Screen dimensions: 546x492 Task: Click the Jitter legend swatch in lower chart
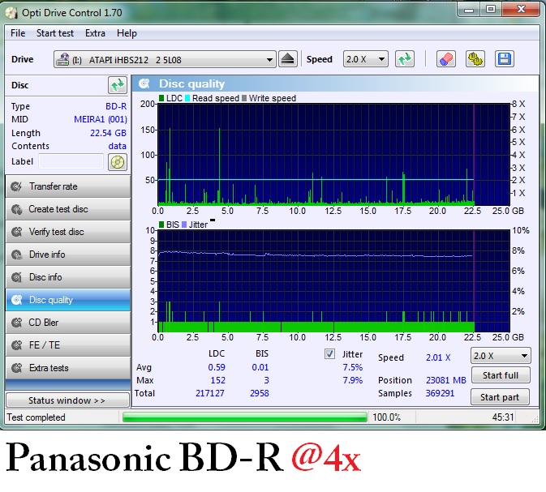coord(184,225)
